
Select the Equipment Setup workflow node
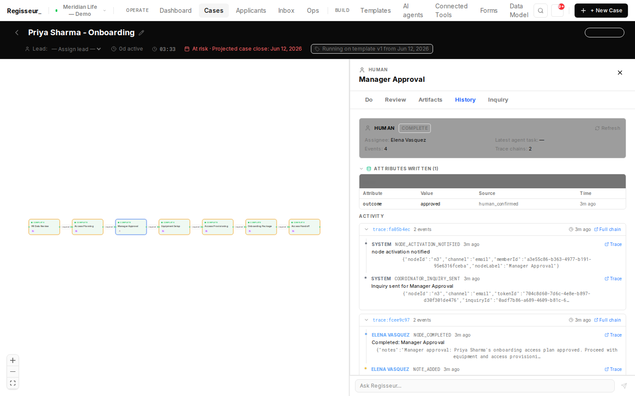tap(174, 227)
